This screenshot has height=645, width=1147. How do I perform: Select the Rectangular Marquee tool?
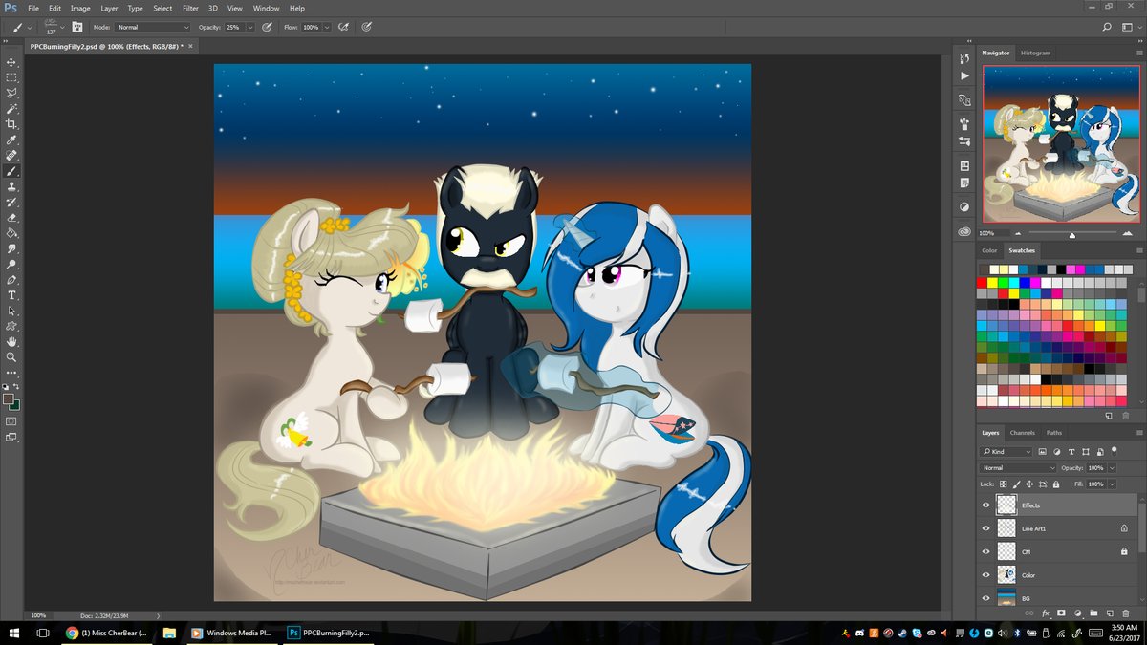[11, 77]
